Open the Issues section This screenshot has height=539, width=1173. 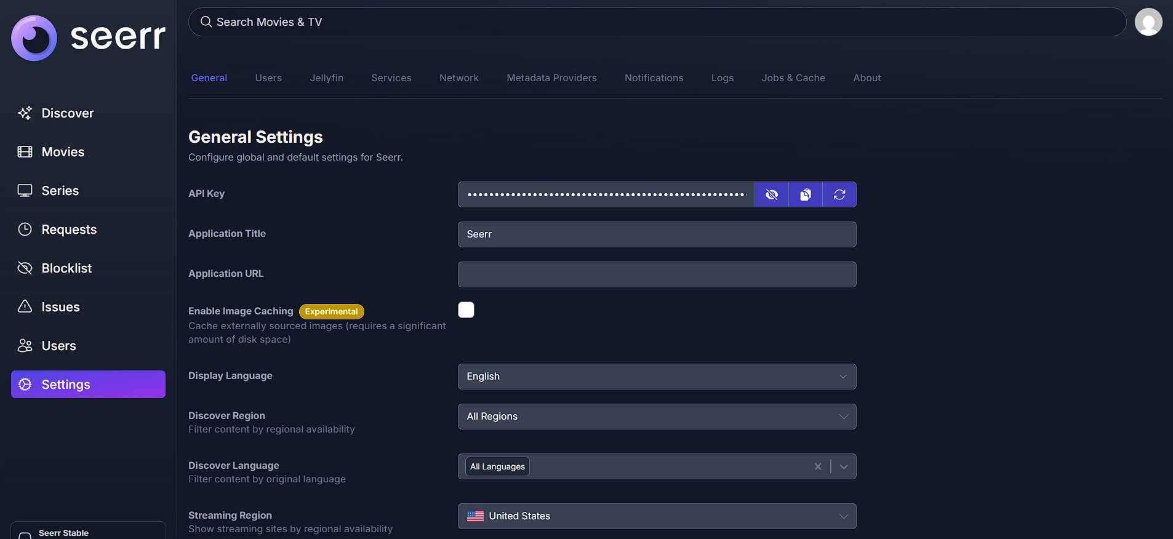tap(60, 307)
